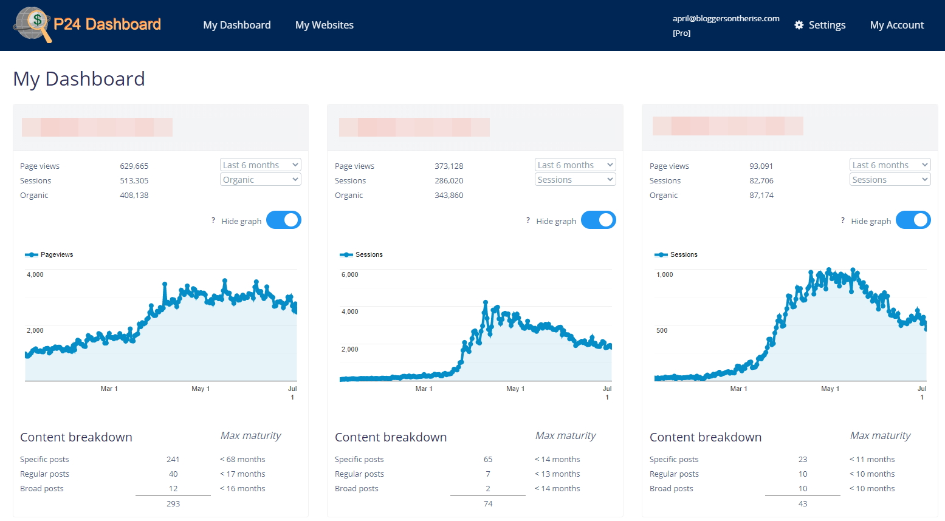Click the P24 Dashboard globe logo icon

[x=32, y=24]
